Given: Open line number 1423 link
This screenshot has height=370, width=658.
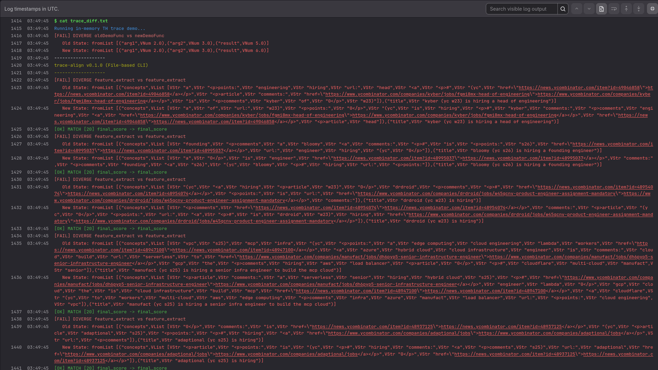Looking at the screenshot, I should point(16,88).
